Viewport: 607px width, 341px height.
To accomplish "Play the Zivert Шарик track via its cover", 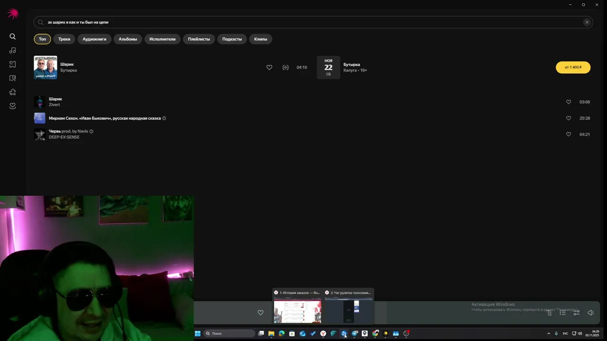I will point(40,102).
